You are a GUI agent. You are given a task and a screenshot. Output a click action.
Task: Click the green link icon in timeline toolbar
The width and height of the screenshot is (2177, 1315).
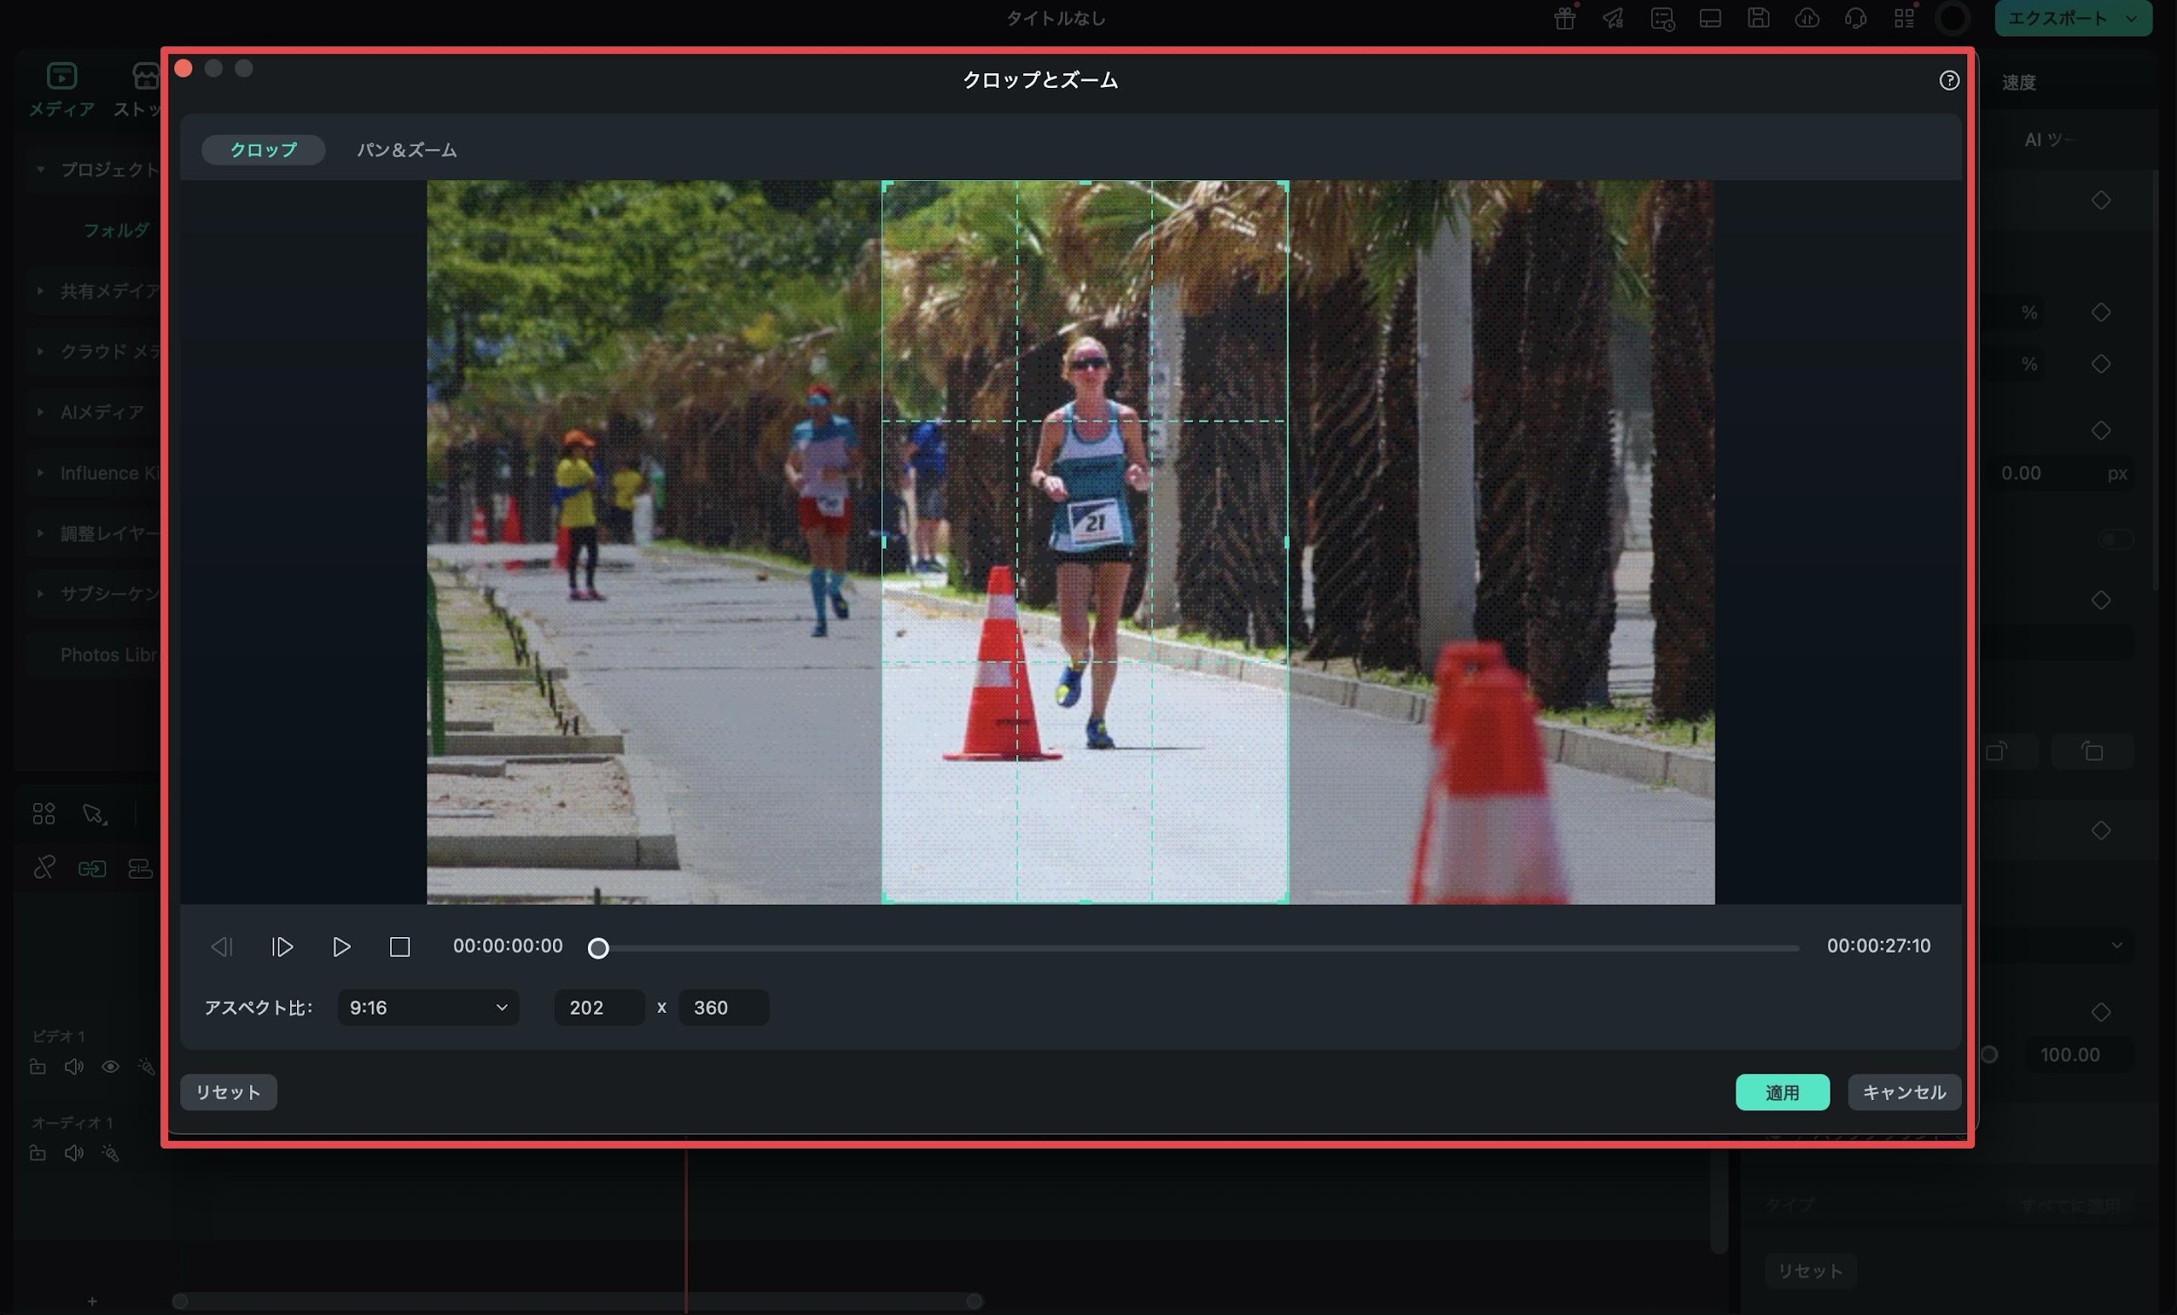click(92, 869)
